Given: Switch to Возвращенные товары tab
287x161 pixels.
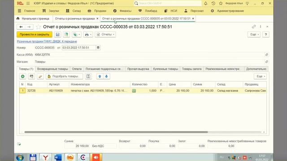Looking at the screenshot, I should (52, 69).
